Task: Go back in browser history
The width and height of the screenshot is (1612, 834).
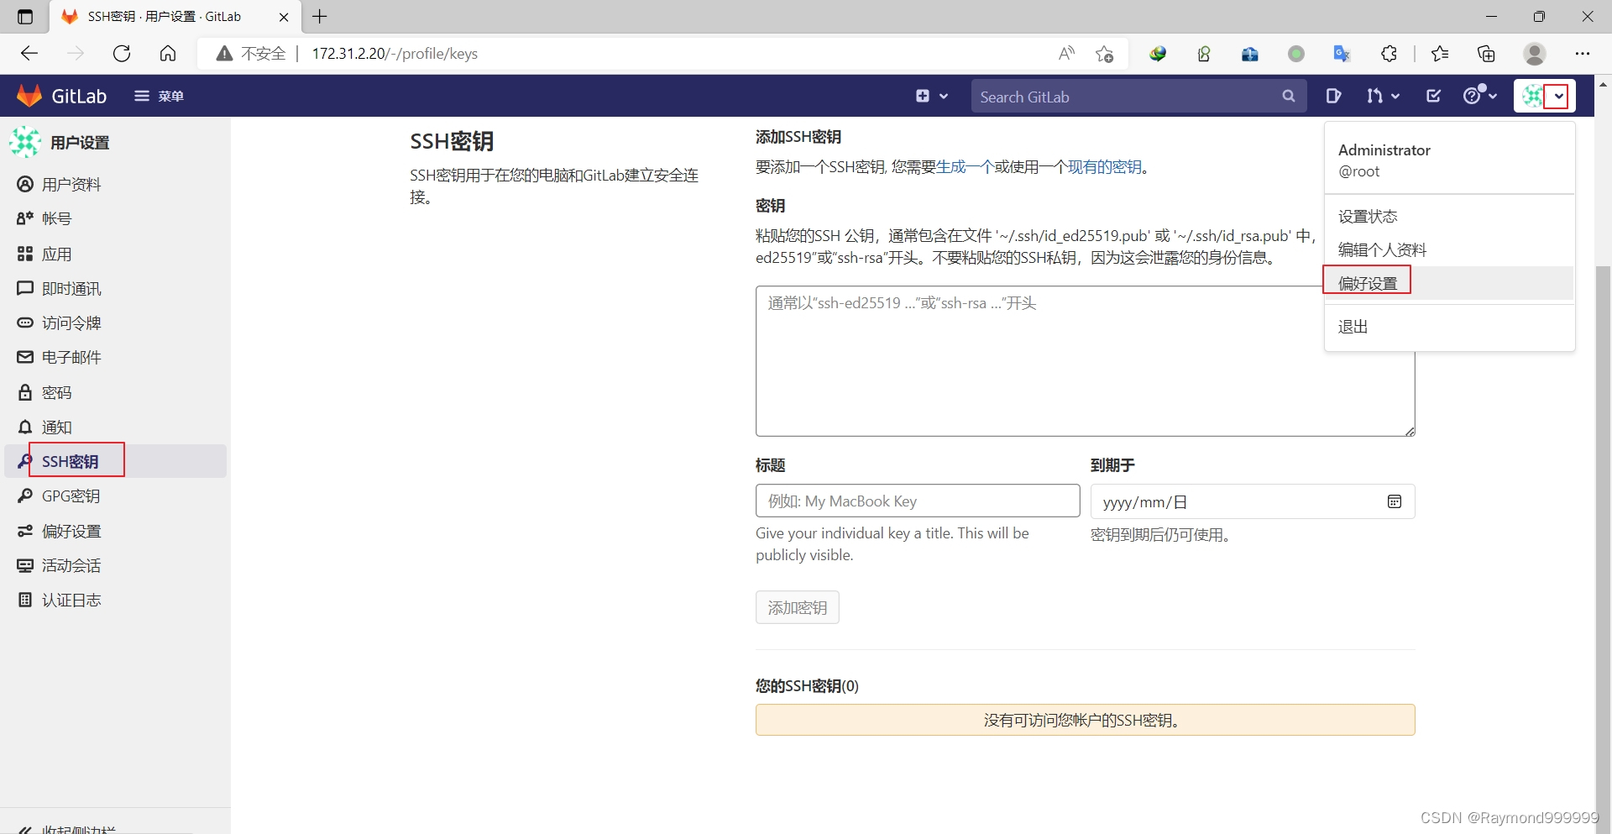Action: 29,54
